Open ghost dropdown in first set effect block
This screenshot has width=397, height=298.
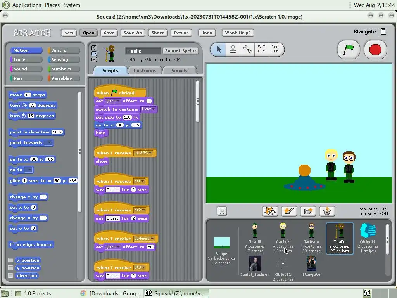click(x=113, y=101)
